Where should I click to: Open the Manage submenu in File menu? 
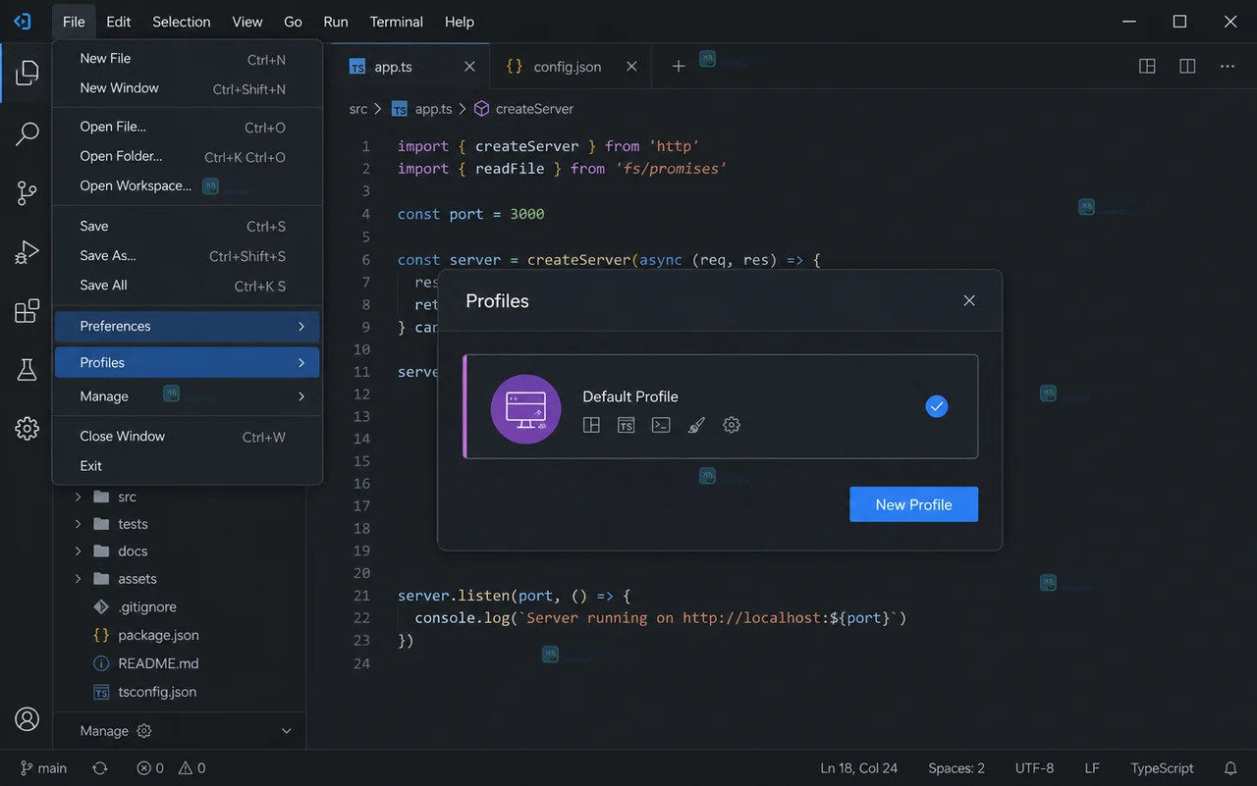187,396
